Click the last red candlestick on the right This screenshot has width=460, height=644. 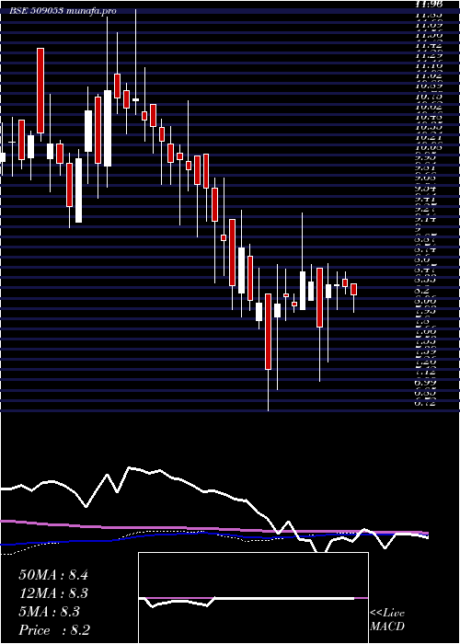(353, 289)
